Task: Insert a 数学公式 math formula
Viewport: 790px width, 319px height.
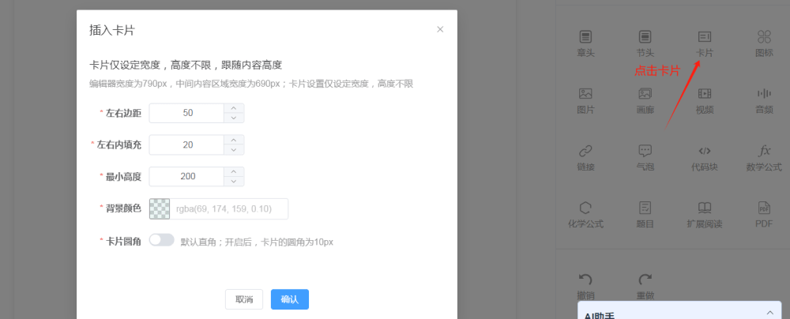Action: 764,158
